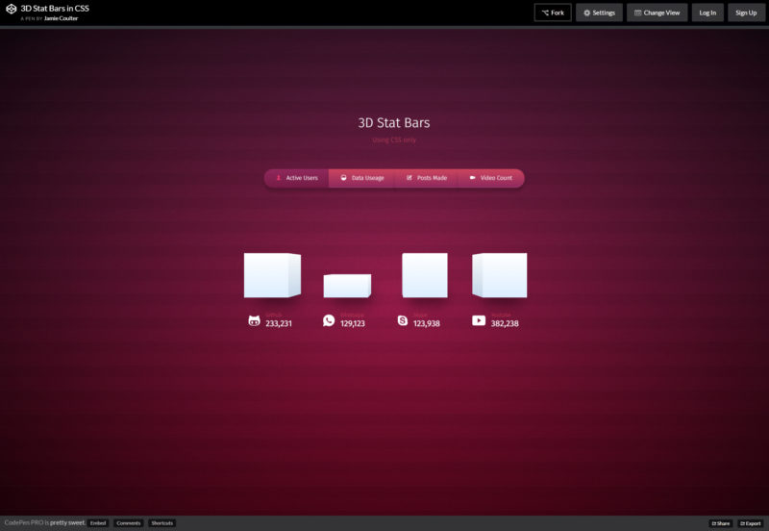
Task: Click the GitHub cat icon
Action: (x=254, y=320)
